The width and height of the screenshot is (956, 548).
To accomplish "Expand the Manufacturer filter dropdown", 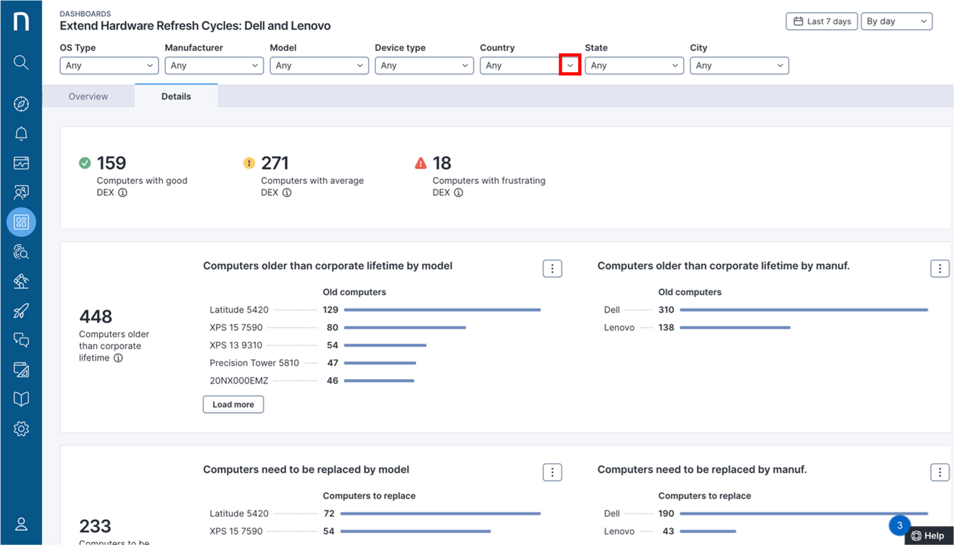I will tap(214, 66).
